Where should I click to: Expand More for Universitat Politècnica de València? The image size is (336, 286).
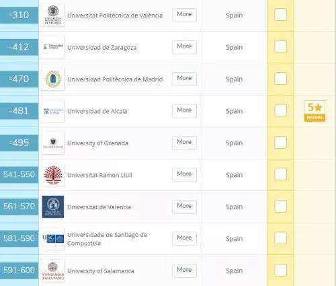click(184, 15)
